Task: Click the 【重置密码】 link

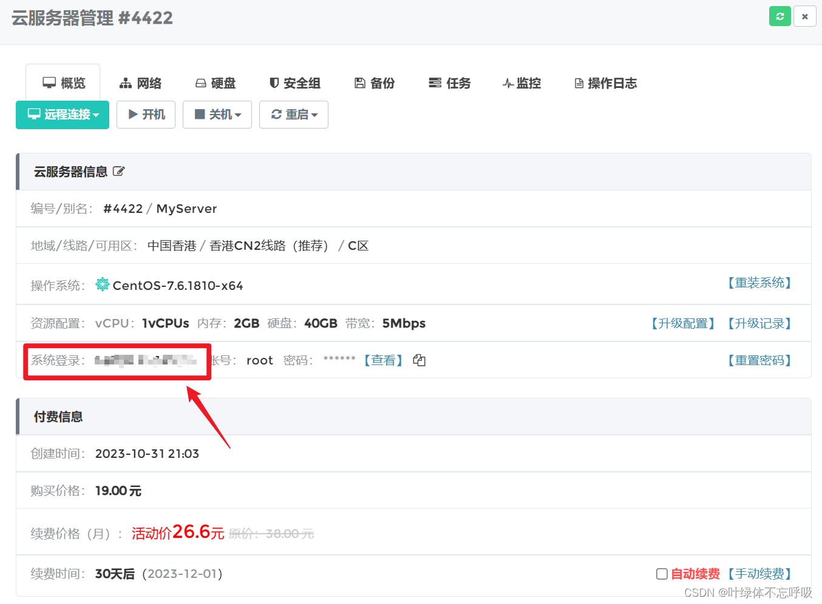Action: (759, 360)
